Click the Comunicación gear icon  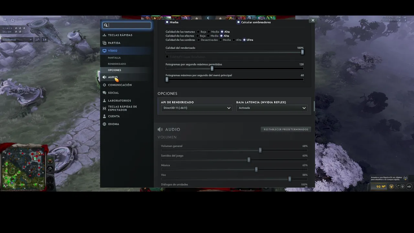point(104,85)
